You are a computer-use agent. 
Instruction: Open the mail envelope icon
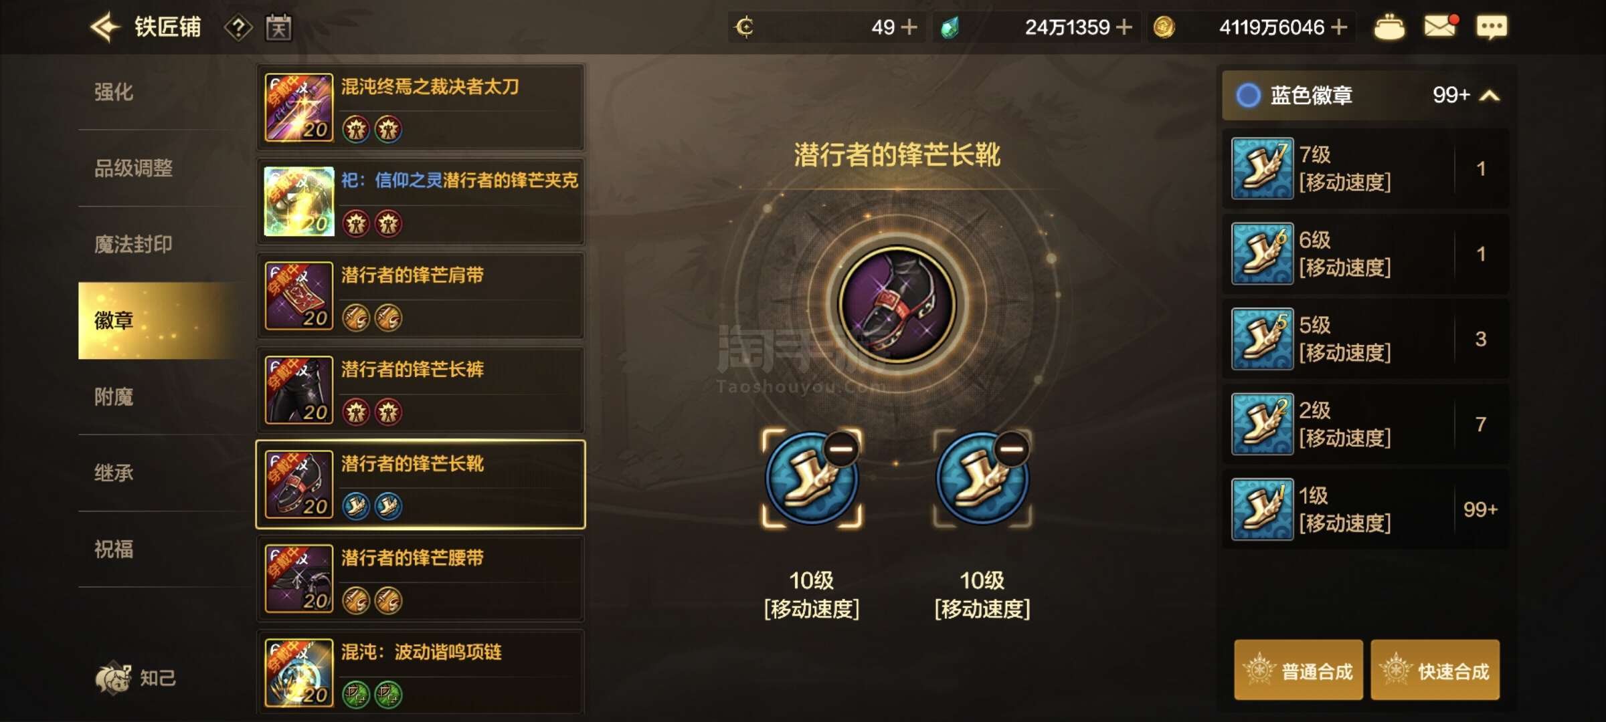(x=1441, y=27)
